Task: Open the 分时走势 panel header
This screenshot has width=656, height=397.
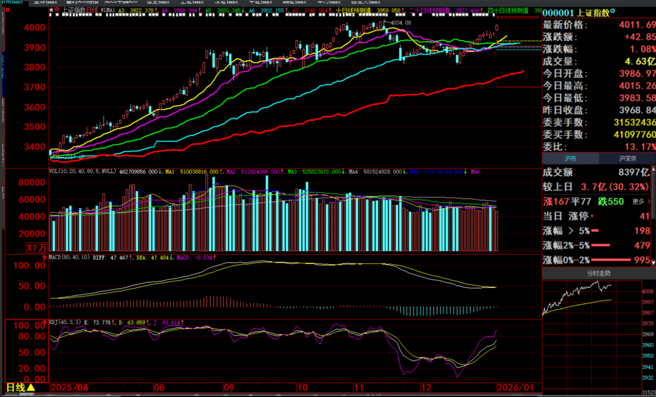Action: click(599, 274)
